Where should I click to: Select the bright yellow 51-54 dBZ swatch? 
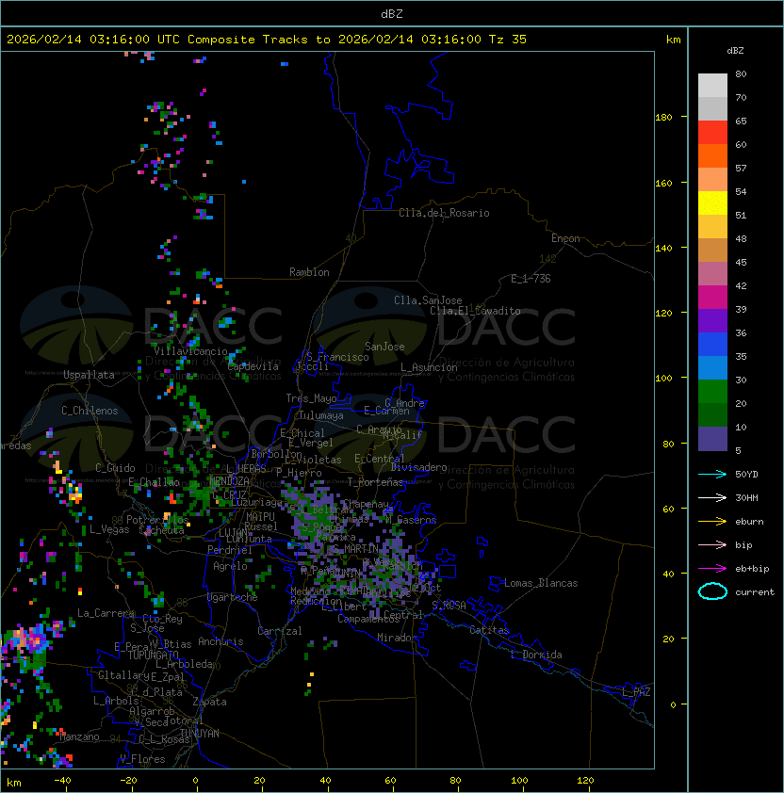pyautogui.click(x=712, y=202)
